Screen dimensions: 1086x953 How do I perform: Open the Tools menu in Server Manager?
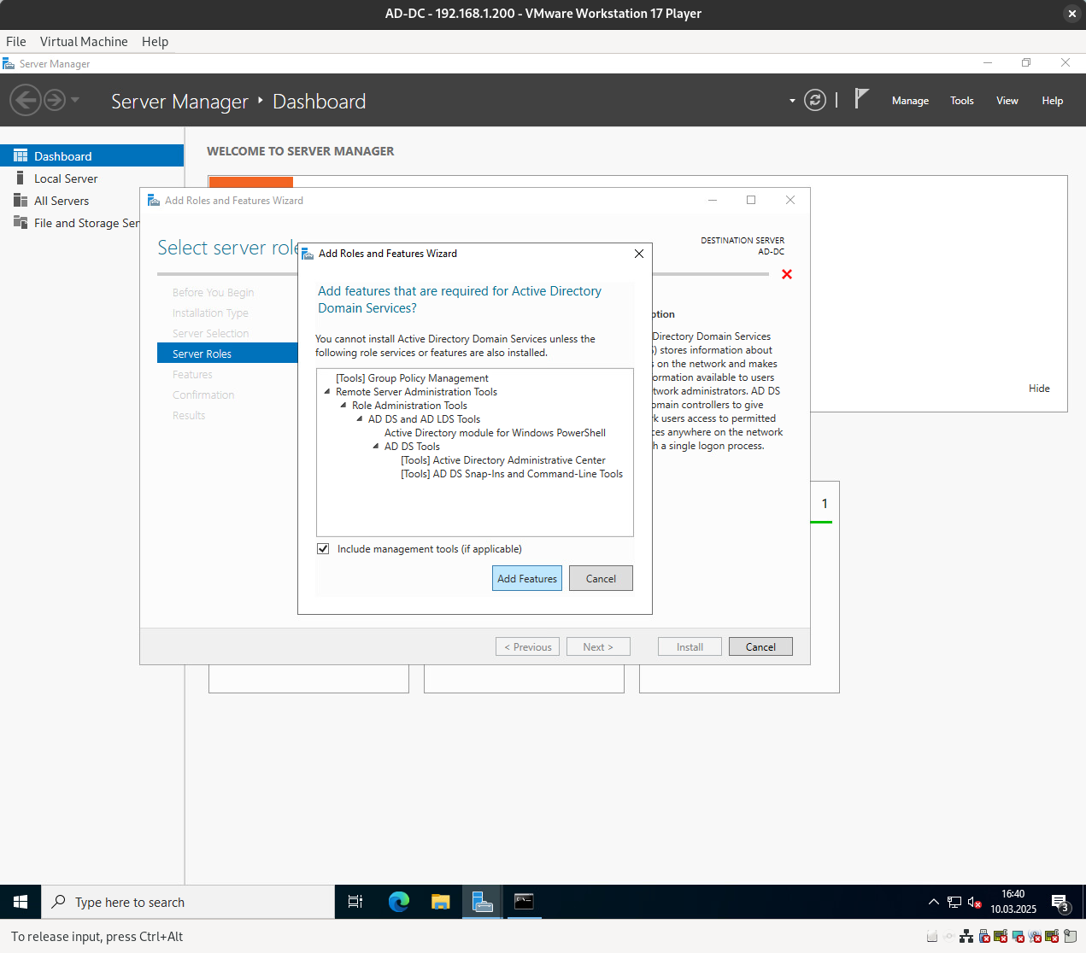click(961, 101)
